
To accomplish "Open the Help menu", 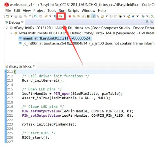I will [x=102, y=11].
